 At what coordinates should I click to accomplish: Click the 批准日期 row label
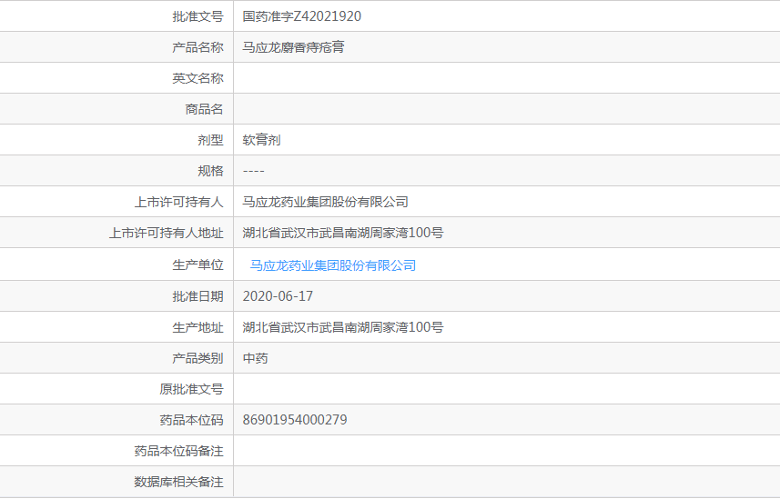[198, 296]
